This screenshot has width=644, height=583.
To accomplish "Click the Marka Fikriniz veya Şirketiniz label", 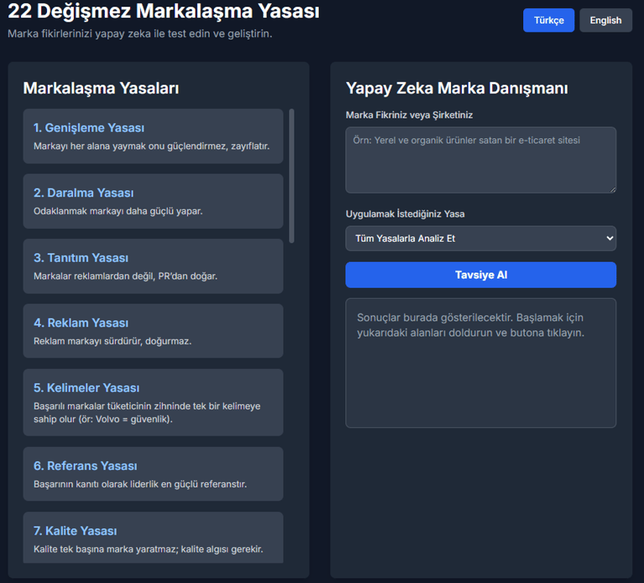I will click(x=409, y=115).
